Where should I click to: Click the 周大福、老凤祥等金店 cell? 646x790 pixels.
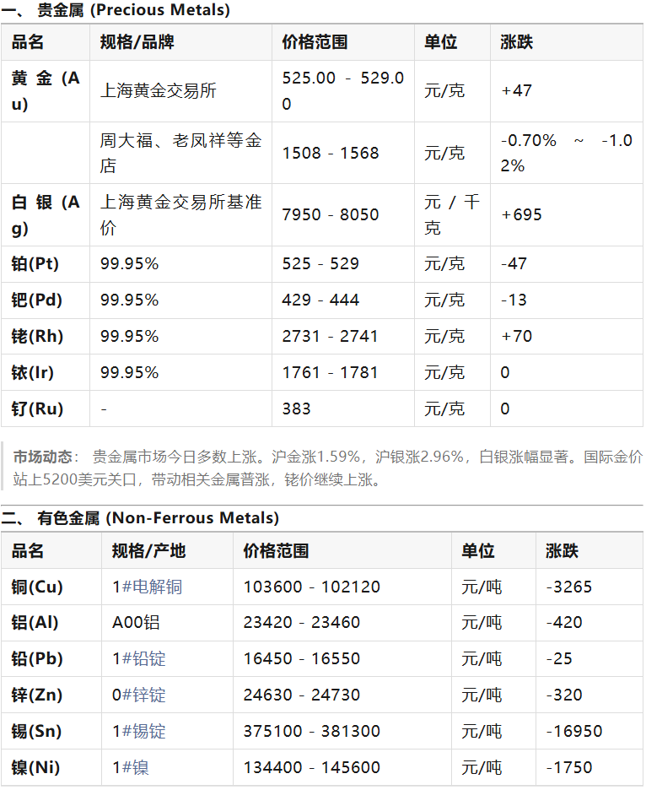click(180, 153)
